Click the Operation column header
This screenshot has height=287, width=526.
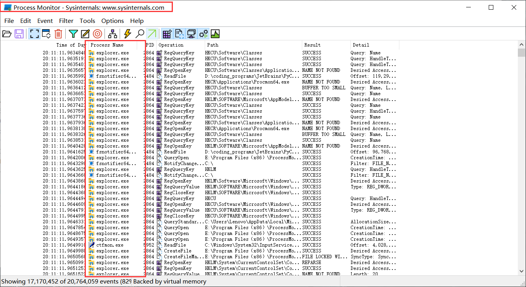tap(180, 45)
